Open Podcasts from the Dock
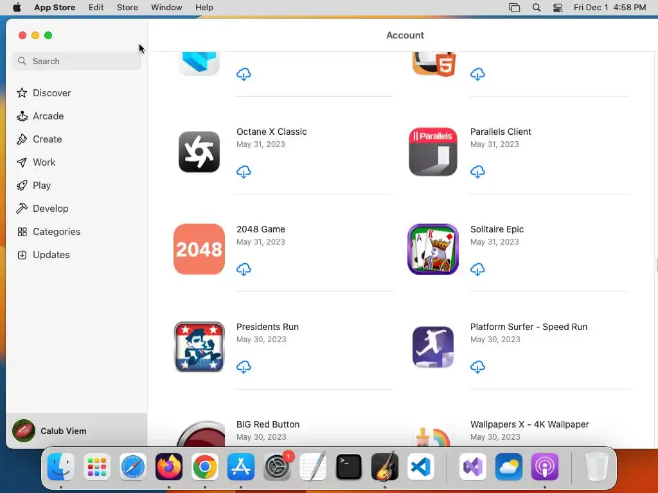The height and width of the screenshot is (493, 658). point(545,467)
